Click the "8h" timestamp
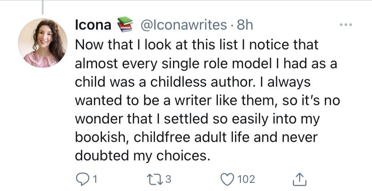The width and height of the screenshot is (372, 191). (245, 25)
